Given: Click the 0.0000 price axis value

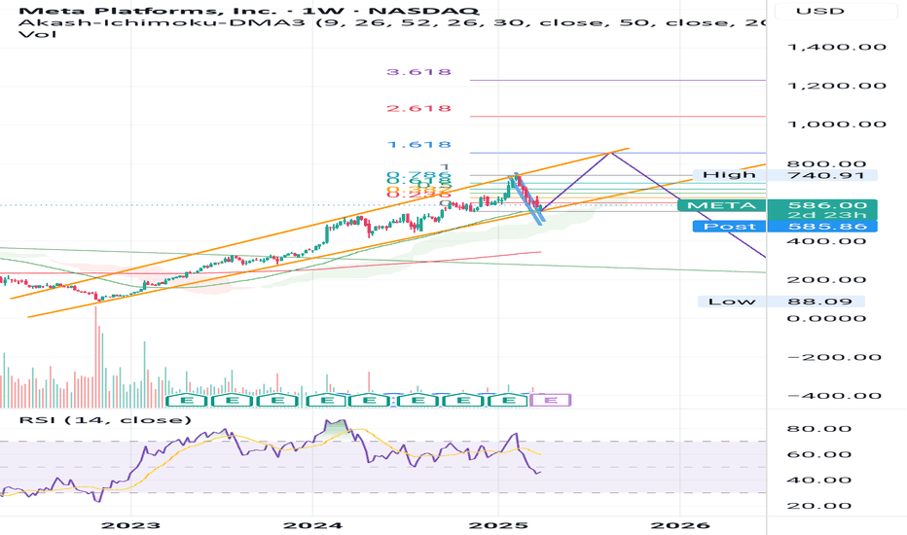Looking at the screenshot, I should (x=827, y=319).
